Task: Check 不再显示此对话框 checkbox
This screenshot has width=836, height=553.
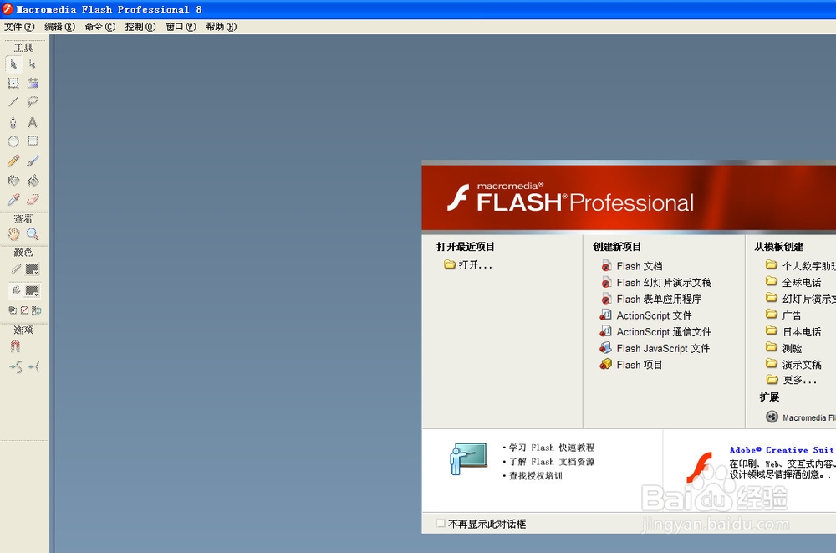Action: click(441, 524)
